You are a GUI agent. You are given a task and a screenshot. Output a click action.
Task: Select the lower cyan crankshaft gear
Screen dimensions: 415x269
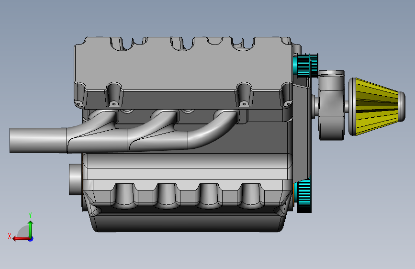coord(304,194)
